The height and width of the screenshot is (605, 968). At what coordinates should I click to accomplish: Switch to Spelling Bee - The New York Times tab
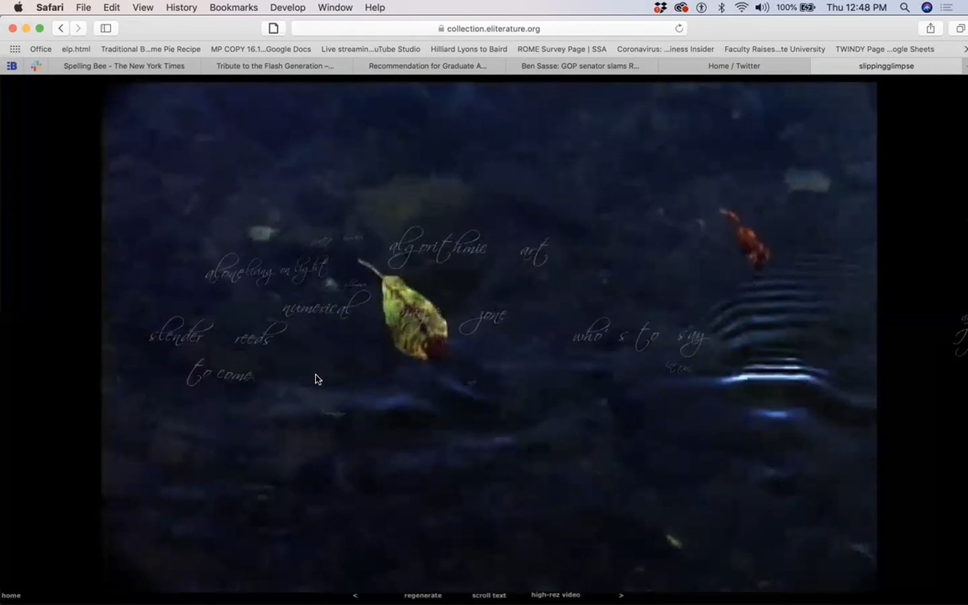point(124,66)
